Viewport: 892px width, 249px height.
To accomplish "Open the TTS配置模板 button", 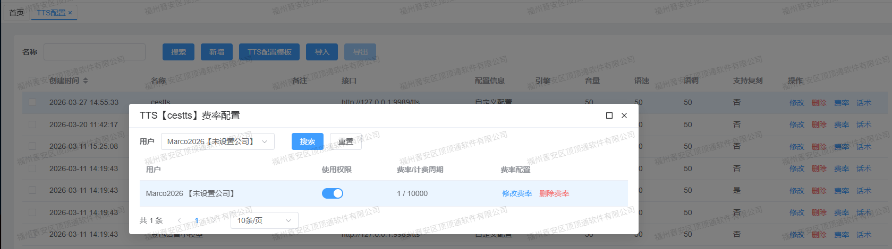I will (x=269, y=52).
